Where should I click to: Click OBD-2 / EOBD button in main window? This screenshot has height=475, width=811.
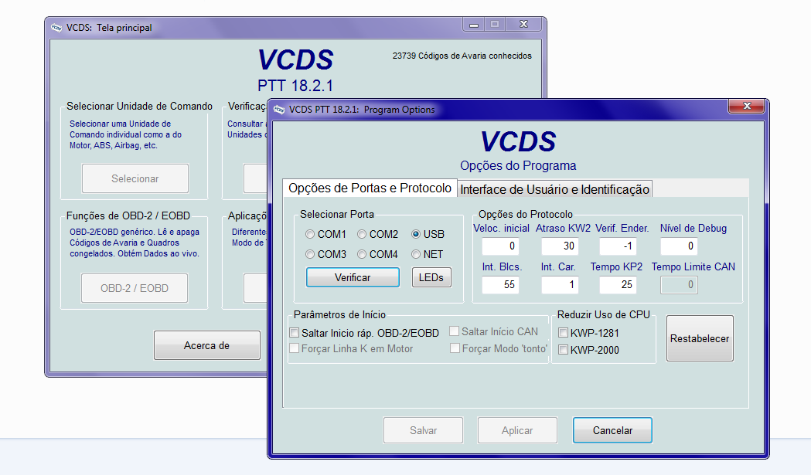tap(135, 288)
